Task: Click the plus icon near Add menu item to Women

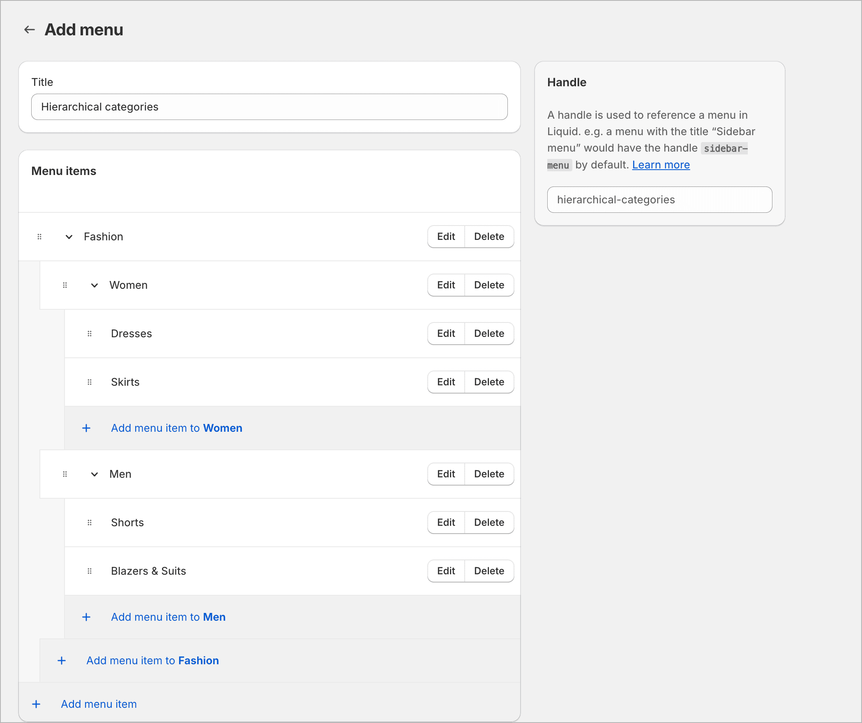Action: point(86,428)
